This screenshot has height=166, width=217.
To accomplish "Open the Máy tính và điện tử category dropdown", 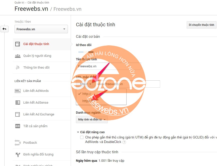I will point(92,119).
